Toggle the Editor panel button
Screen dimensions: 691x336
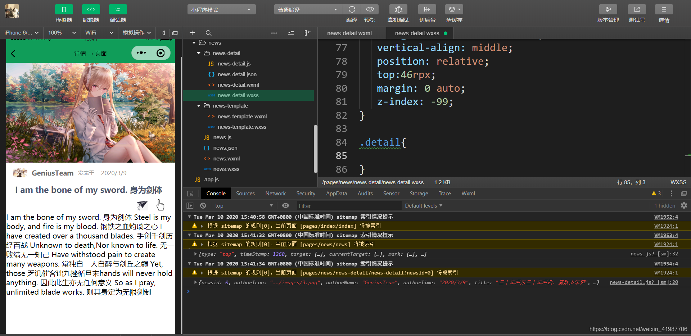pos(91,9)
